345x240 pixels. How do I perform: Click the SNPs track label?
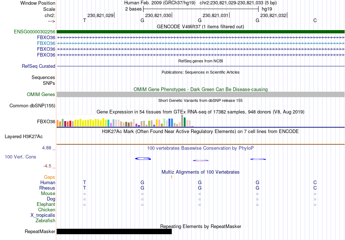coord(49,83)
